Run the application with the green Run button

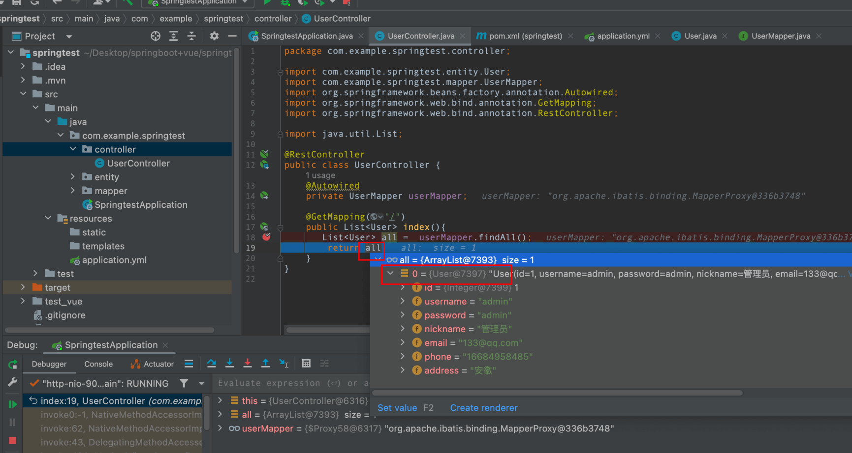(267, 2)
